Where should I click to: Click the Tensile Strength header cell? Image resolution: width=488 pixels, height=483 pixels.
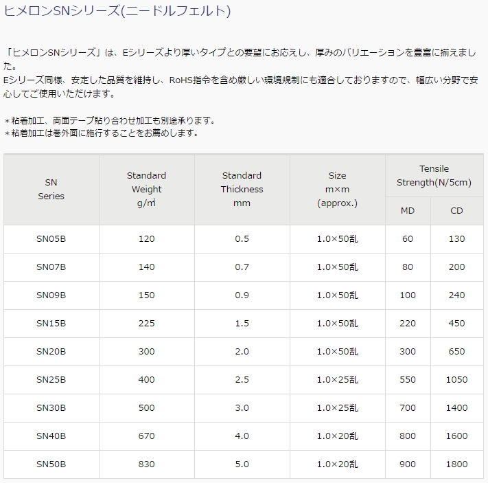click(x=434, y=176)
